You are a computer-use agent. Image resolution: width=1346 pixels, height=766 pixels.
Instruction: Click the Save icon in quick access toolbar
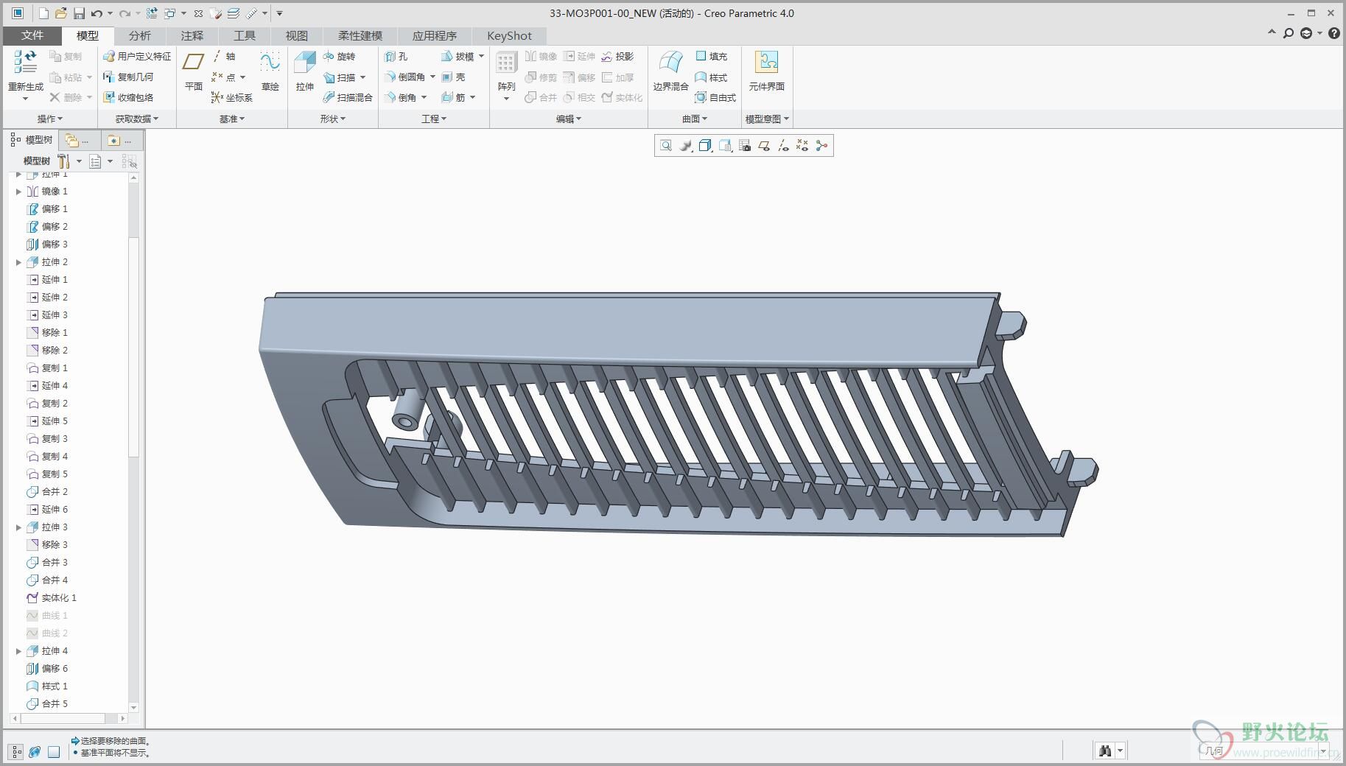point(79,13)
